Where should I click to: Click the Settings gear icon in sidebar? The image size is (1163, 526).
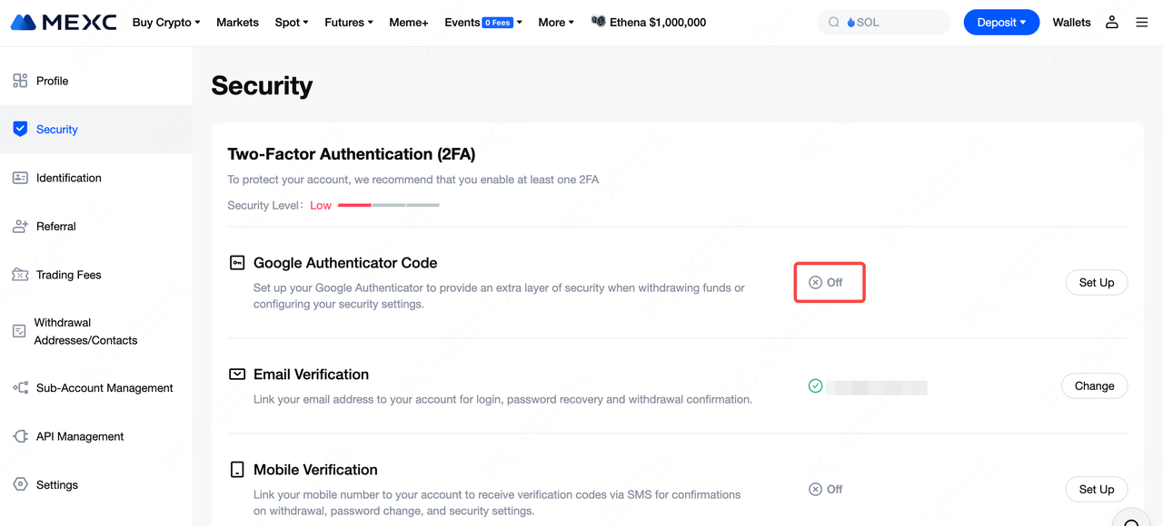[20, 485]
